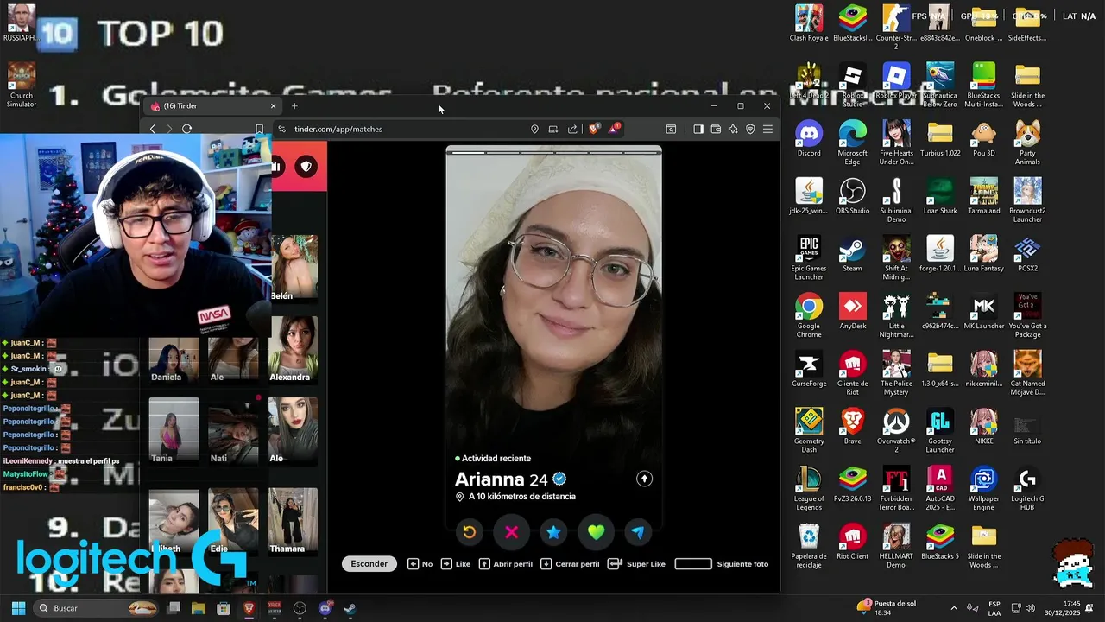This screenshot has width=1105, height=622.
Task: Click the No shortcut hint
Action: click(420, 564)
